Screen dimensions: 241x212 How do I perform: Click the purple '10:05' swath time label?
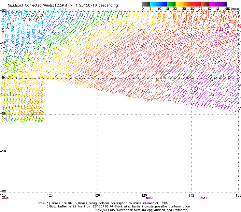5,198
